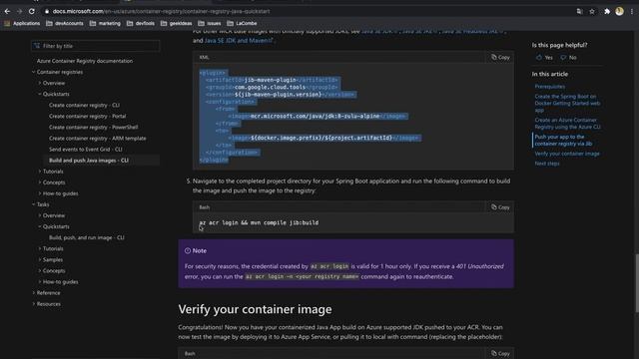Open the LaCombe bookmarks folder

pyautogui.click(x=242, y=24)
